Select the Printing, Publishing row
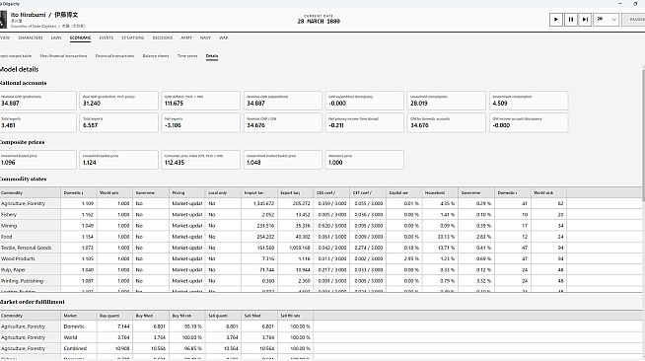 click(x=321, y=281)
